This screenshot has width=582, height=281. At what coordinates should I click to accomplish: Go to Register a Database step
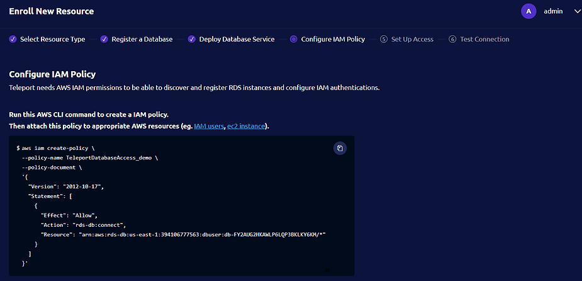[x=142, y=39]
